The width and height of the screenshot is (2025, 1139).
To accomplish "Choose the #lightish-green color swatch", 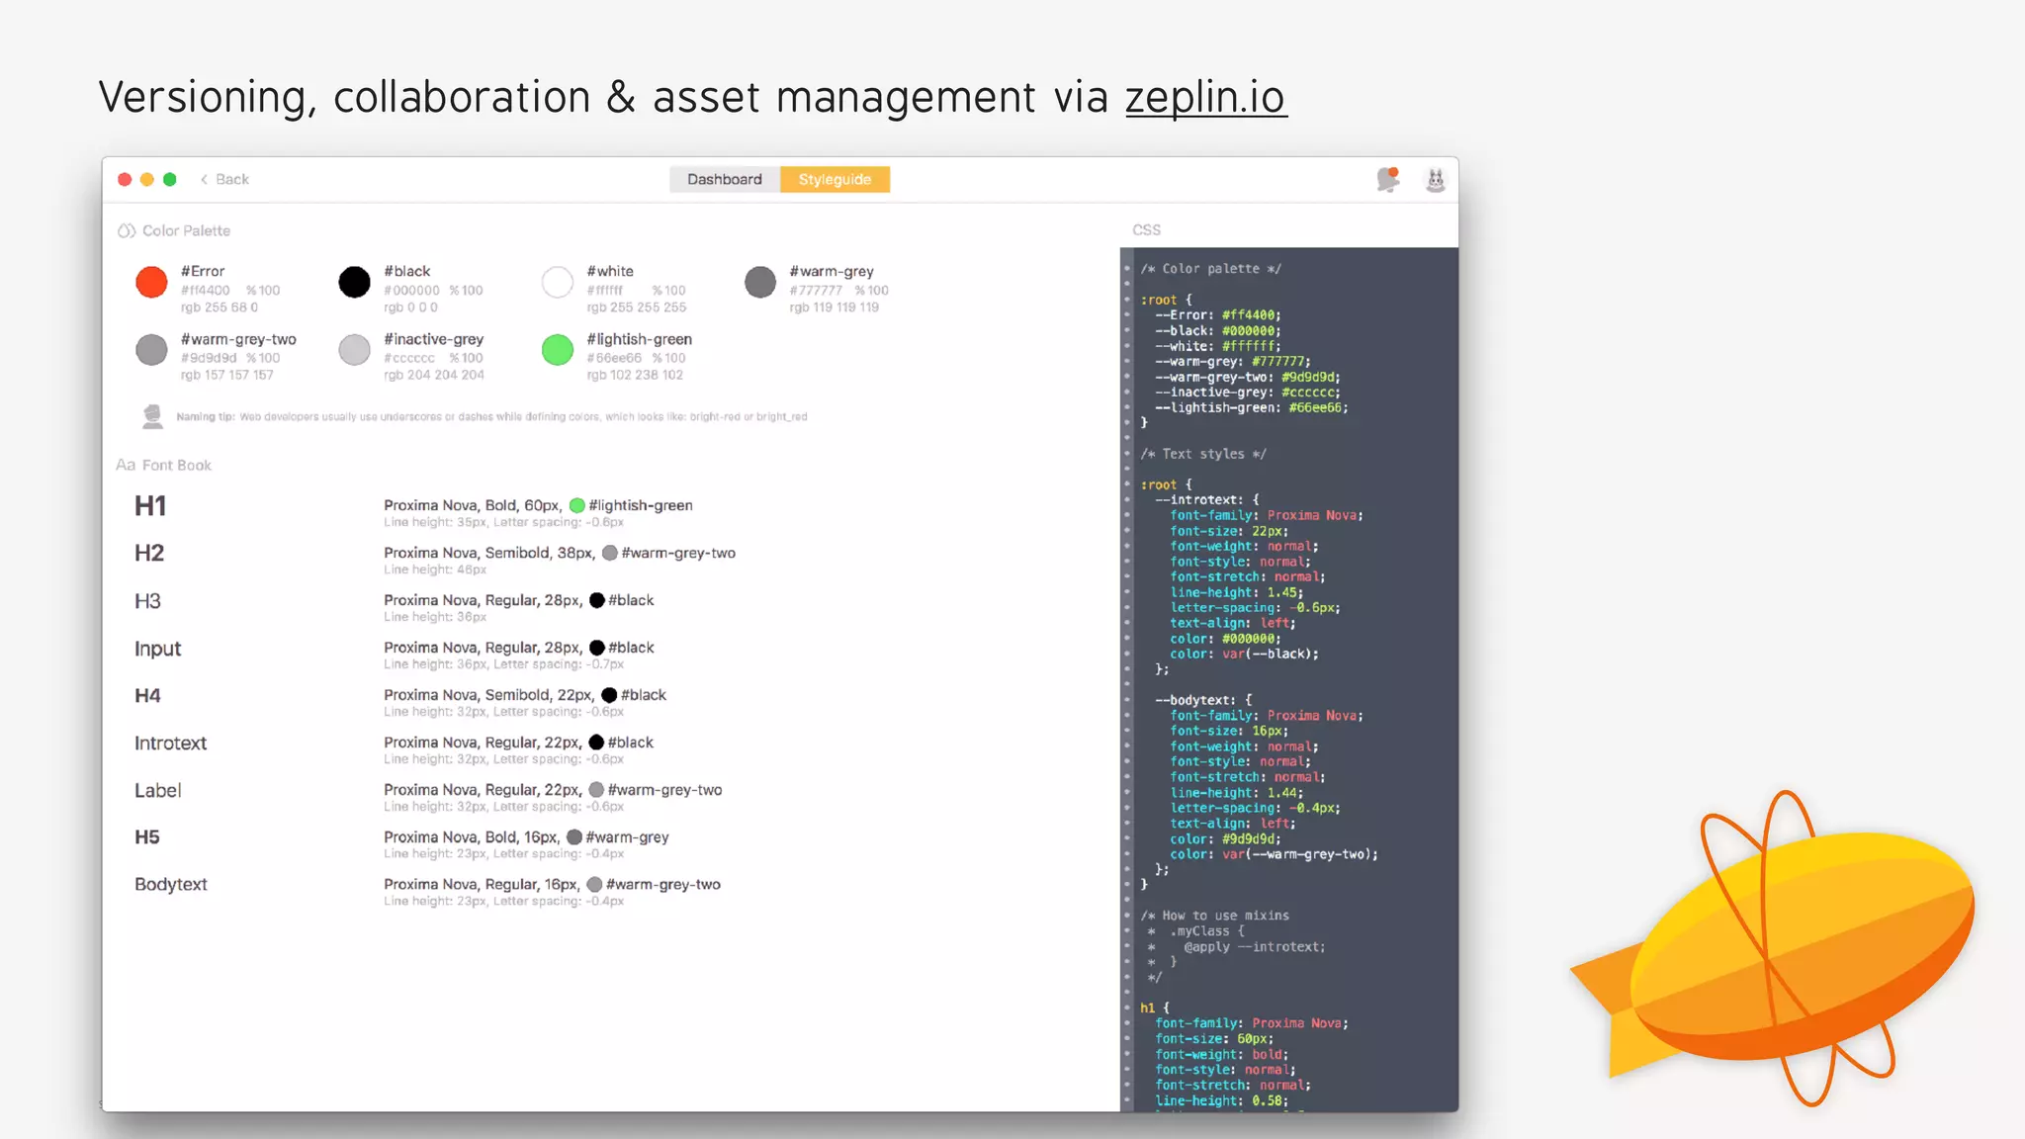I will pyautogui.click(x=558, y=349).
